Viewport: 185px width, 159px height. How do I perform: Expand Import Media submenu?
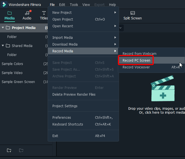83,38
